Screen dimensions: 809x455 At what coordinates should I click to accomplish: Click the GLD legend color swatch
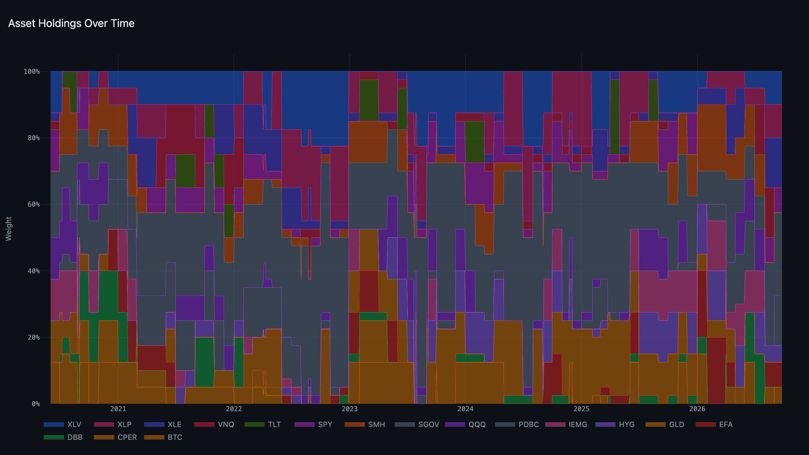[x=656, y=424]
